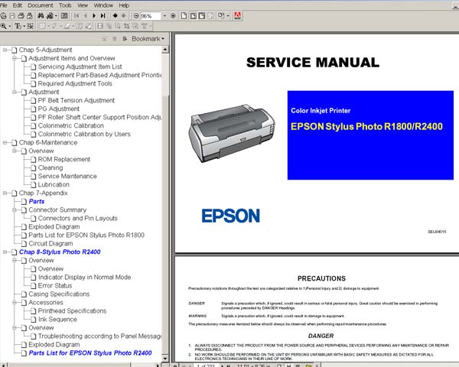Open the zoom tool dropdown arrow
Image resolution: width=459 pixels, height=367 pixels.
point(10,26)
